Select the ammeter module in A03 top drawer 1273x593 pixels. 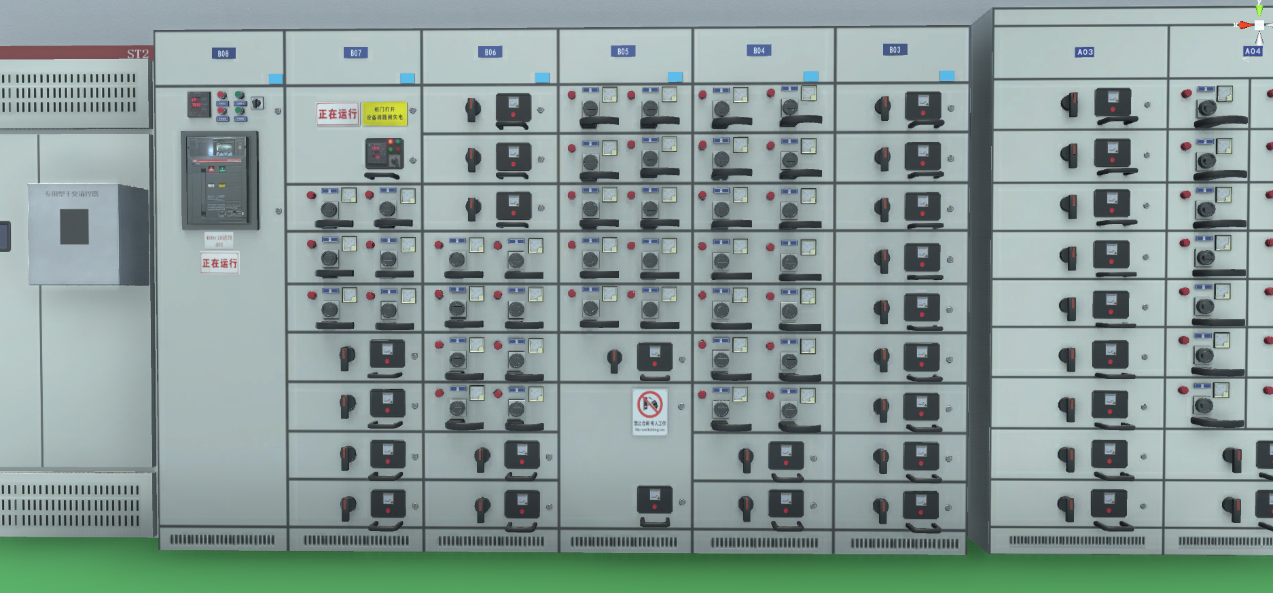[x=1113, y=102]
